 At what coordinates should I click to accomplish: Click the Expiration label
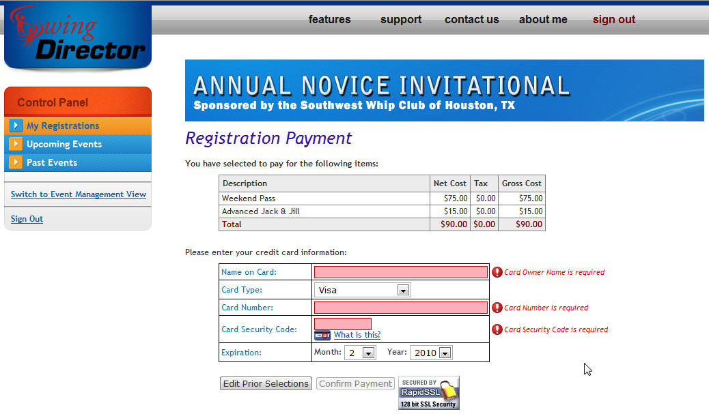(x=241, y=353)
